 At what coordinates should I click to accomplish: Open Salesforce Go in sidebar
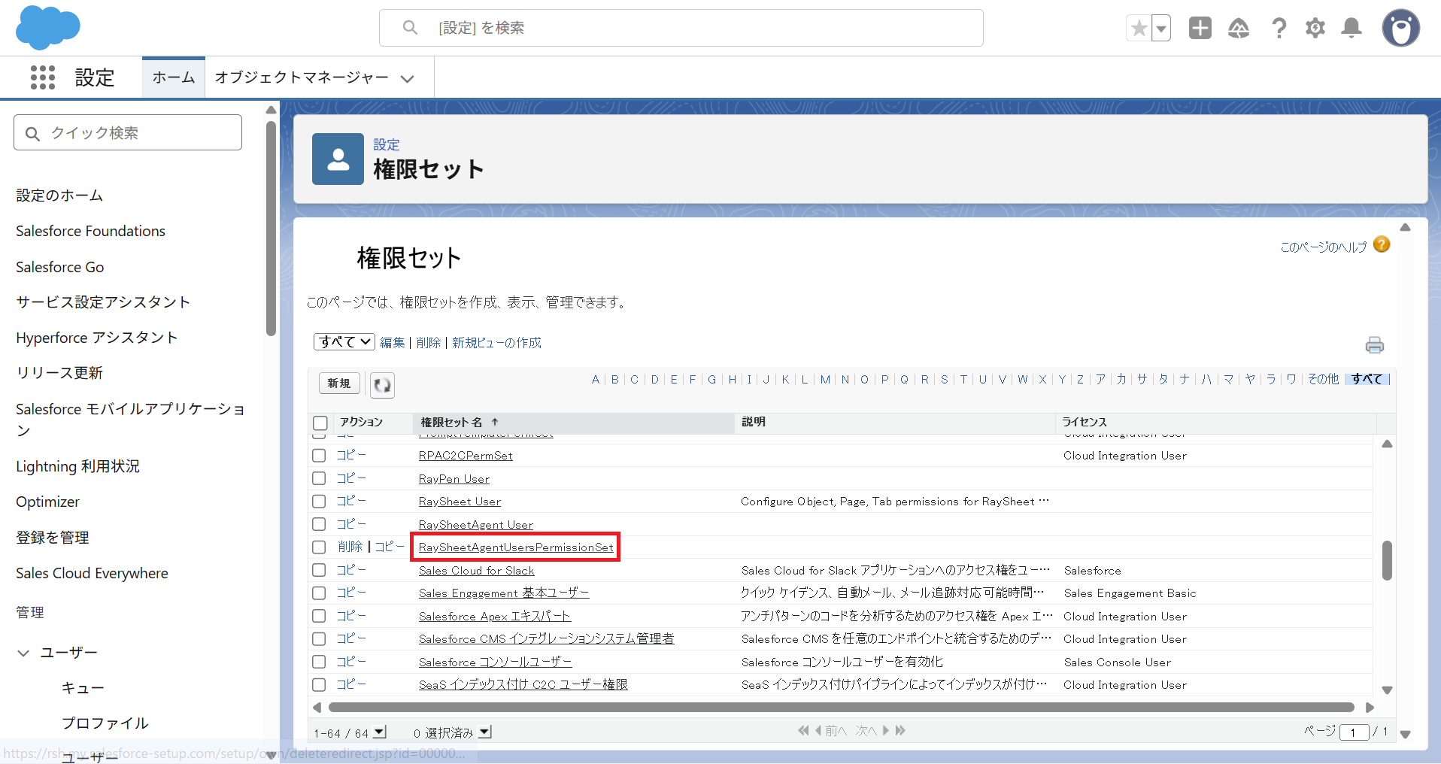(60, 267)
